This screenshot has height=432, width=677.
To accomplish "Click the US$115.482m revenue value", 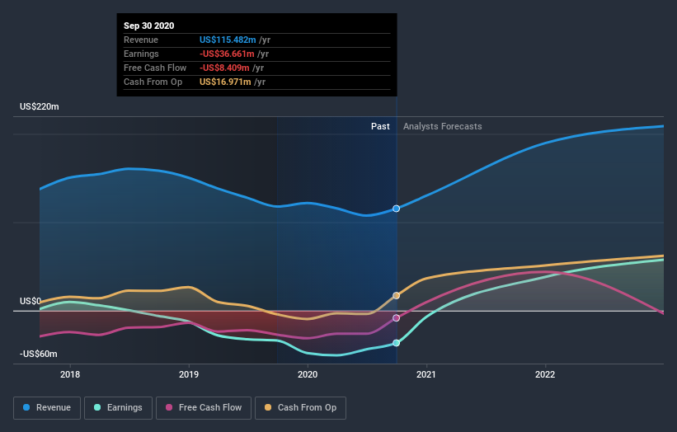I will point(228,40).
